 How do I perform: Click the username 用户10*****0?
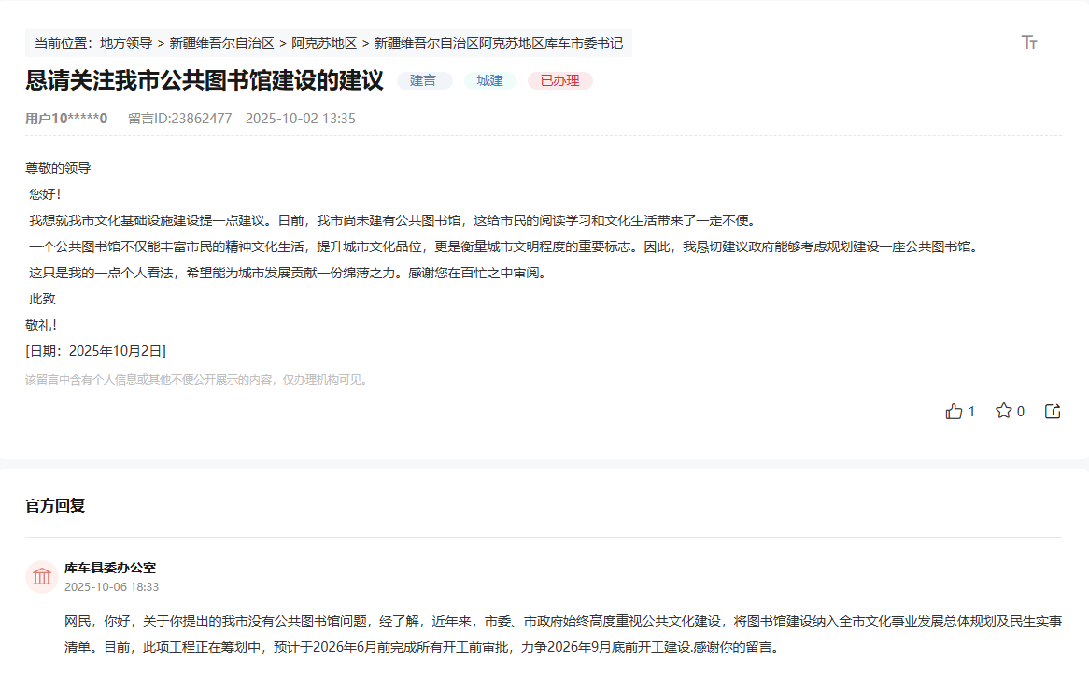tap(66, 119)
